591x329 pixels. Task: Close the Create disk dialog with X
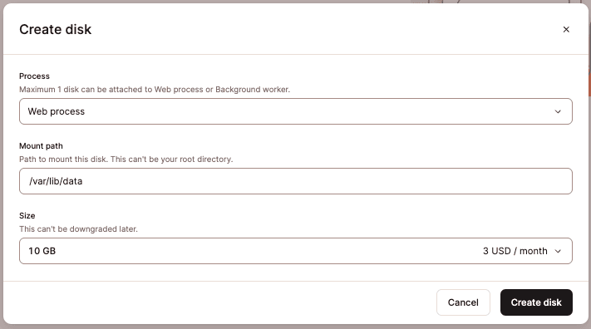point(566,29)
